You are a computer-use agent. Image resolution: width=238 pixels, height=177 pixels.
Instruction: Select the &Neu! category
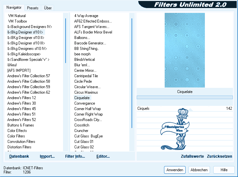coord(12,65)
